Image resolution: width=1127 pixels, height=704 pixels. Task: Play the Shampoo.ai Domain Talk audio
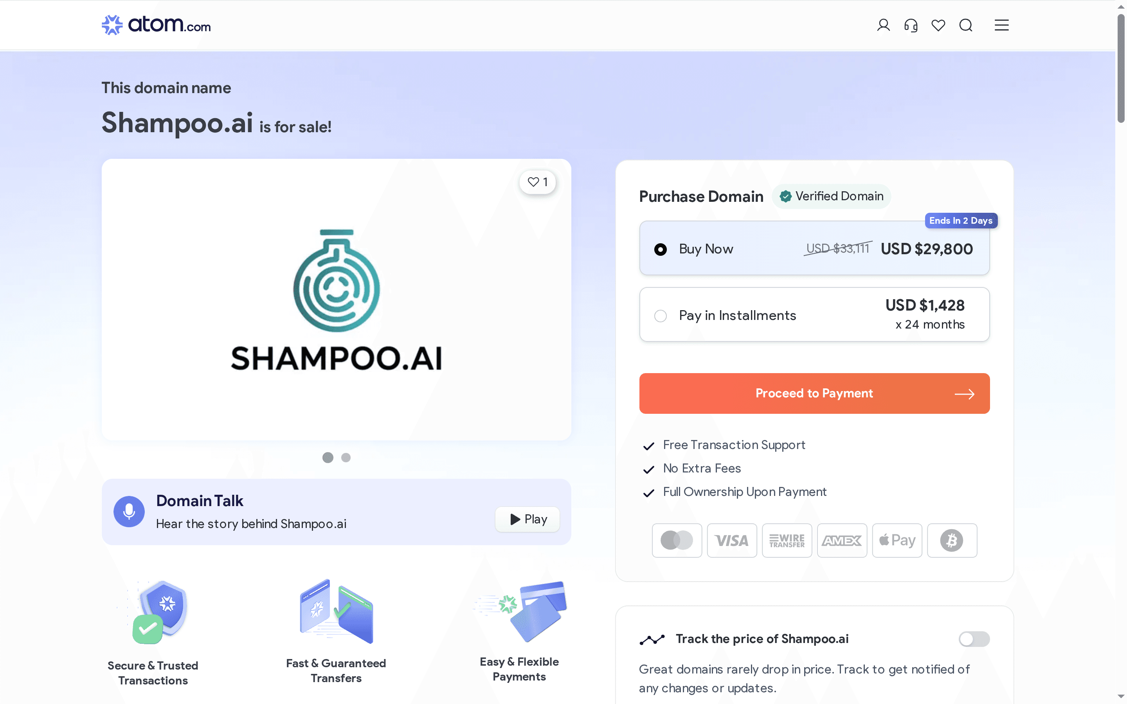click(527, 519)
